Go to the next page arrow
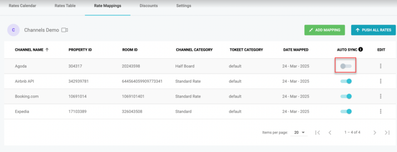The image size is (397, 152). 375,132
